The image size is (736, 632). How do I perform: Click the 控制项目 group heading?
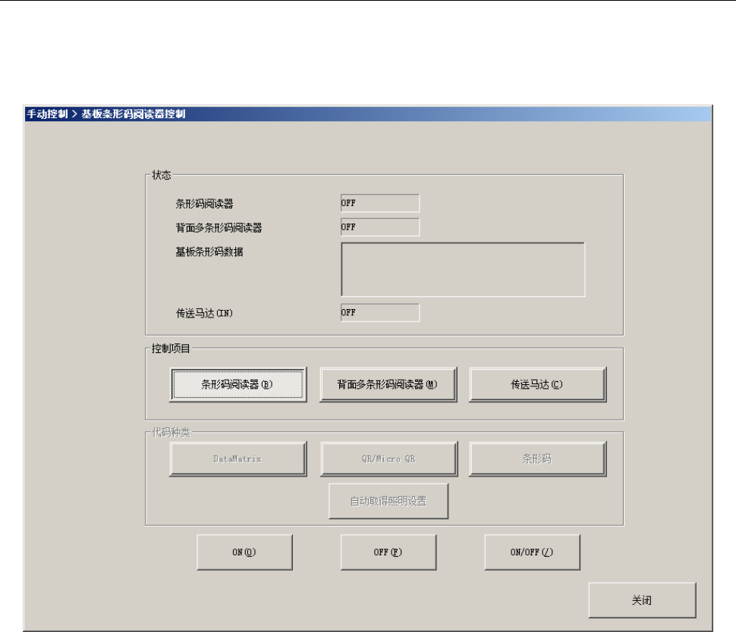pyautogui.click(x=171, y=349)
